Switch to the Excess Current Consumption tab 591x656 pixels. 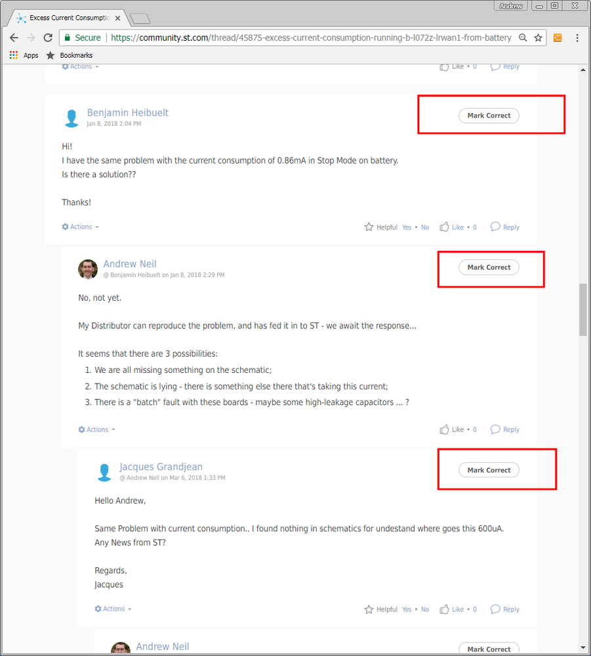[69, 18]
